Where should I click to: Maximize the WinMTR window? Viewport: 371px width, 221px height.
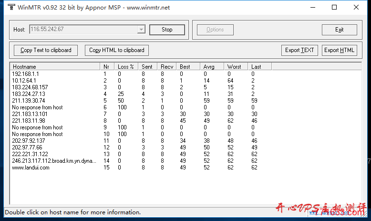point(334,8)
